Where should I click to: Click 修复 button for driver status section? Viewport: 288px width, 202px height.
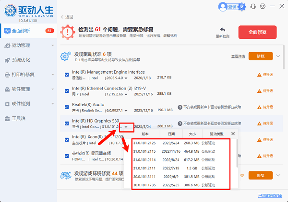tap(261, 56)
